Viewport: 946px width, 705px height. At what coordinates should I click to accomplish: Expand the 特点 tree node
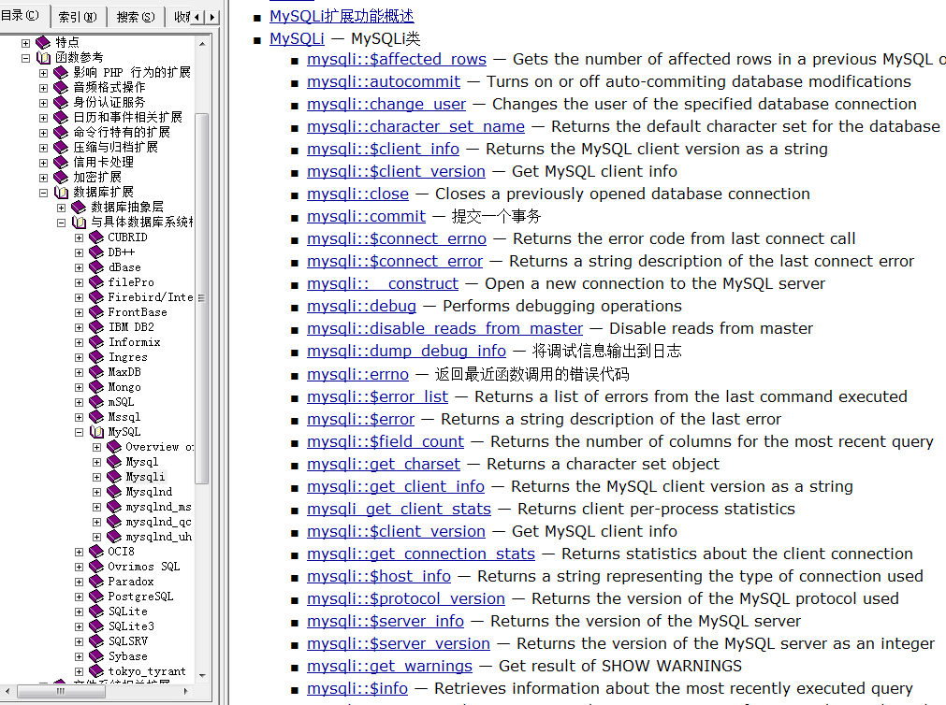click(x=25, y=43)
